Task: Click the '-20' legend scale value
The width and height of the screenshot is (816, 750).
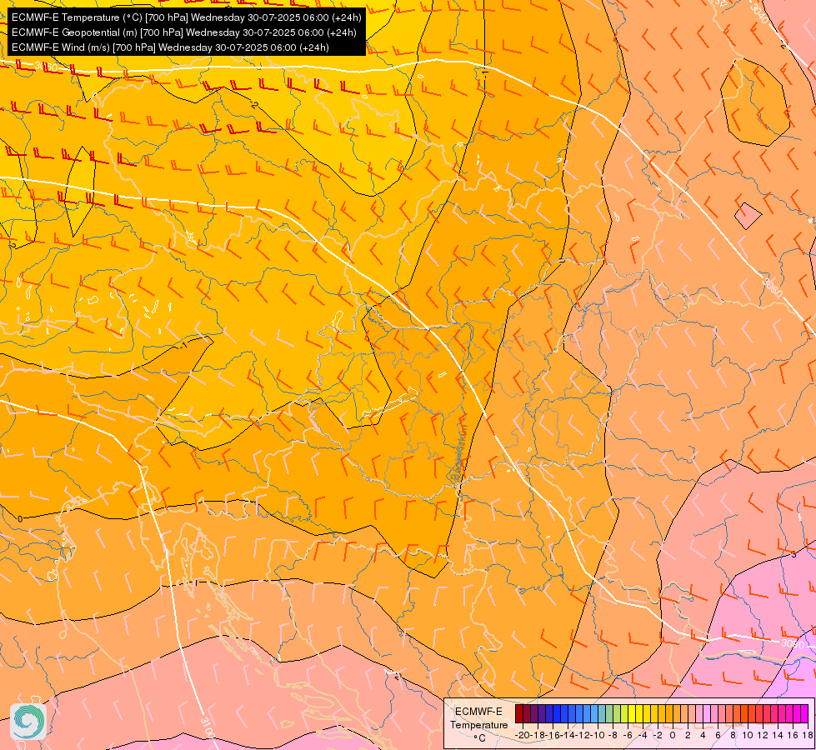Action: tap(523, 736)
